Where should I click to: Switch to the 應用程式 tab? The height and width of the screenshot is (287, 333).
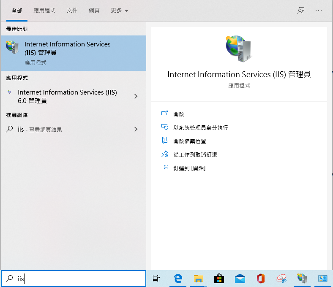pos(44,11)
